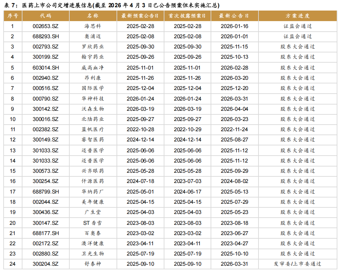Click the 发审委/上市委通过 status cell
The width and height of the screenshot is (342, 271).
(x=297, y=264)
